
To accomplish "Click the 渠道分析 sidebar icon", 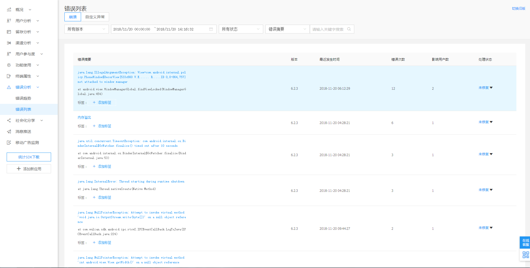I will [9, 43].
